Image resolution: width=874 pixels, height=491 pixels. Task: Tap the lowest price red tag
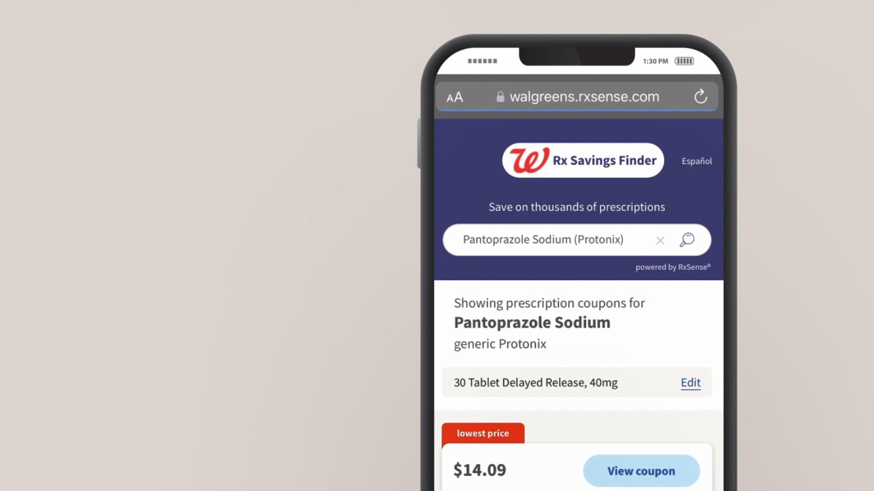[483, 433]
